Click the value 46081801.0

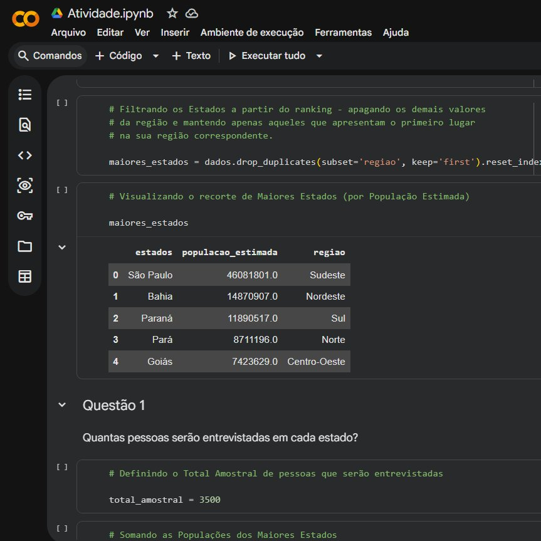(x=252, y=275)
